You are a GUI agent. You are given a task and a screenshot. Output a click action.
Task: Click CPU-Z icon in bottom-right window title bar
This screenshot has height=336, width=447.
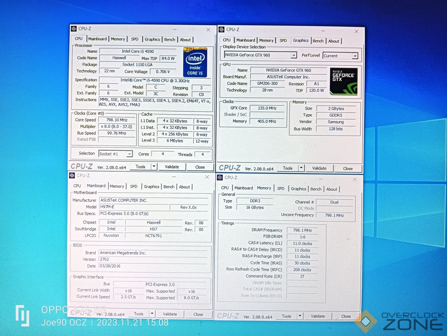point(220,178)
